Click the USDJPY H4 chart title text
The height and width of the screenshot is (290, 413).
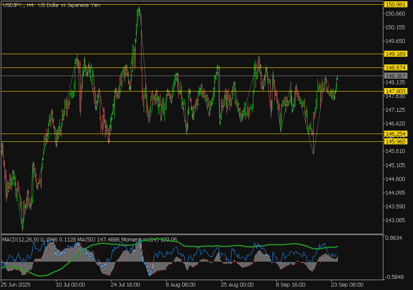(51, 5)
